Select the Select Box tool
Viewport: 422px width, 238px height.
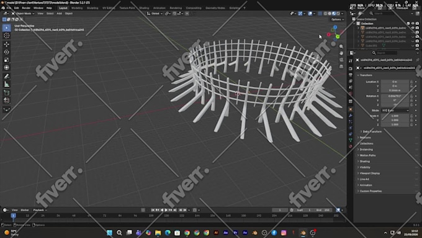[x=7, y=28]
